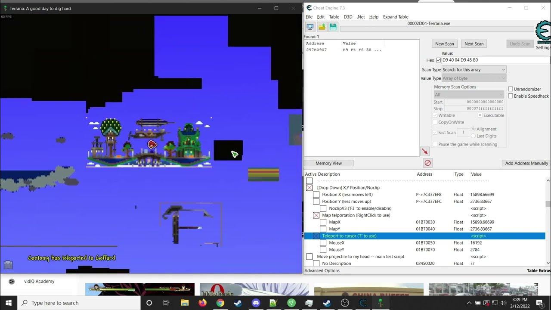Switch to Terraria tree taskbar icon

click(380, 303)
